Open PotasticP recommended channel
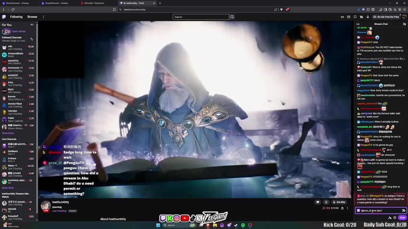 coord(18,218)
